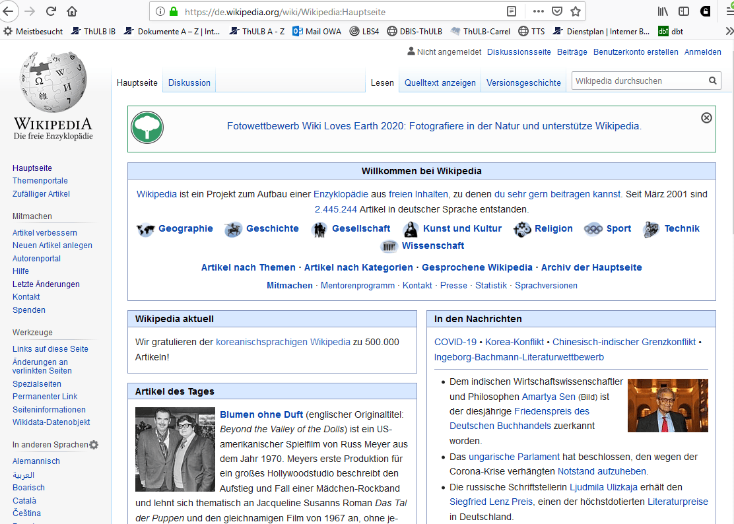Image resolution: width=734 pixels, height=524 pixels.
Task: Click the Wissenschaft temple icon
Action: (389, 246)
